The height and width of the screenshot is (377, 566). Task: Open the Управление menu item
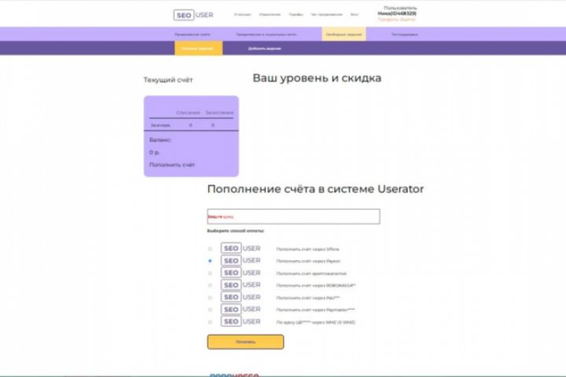pyautogui.click(x=270, y=14)
